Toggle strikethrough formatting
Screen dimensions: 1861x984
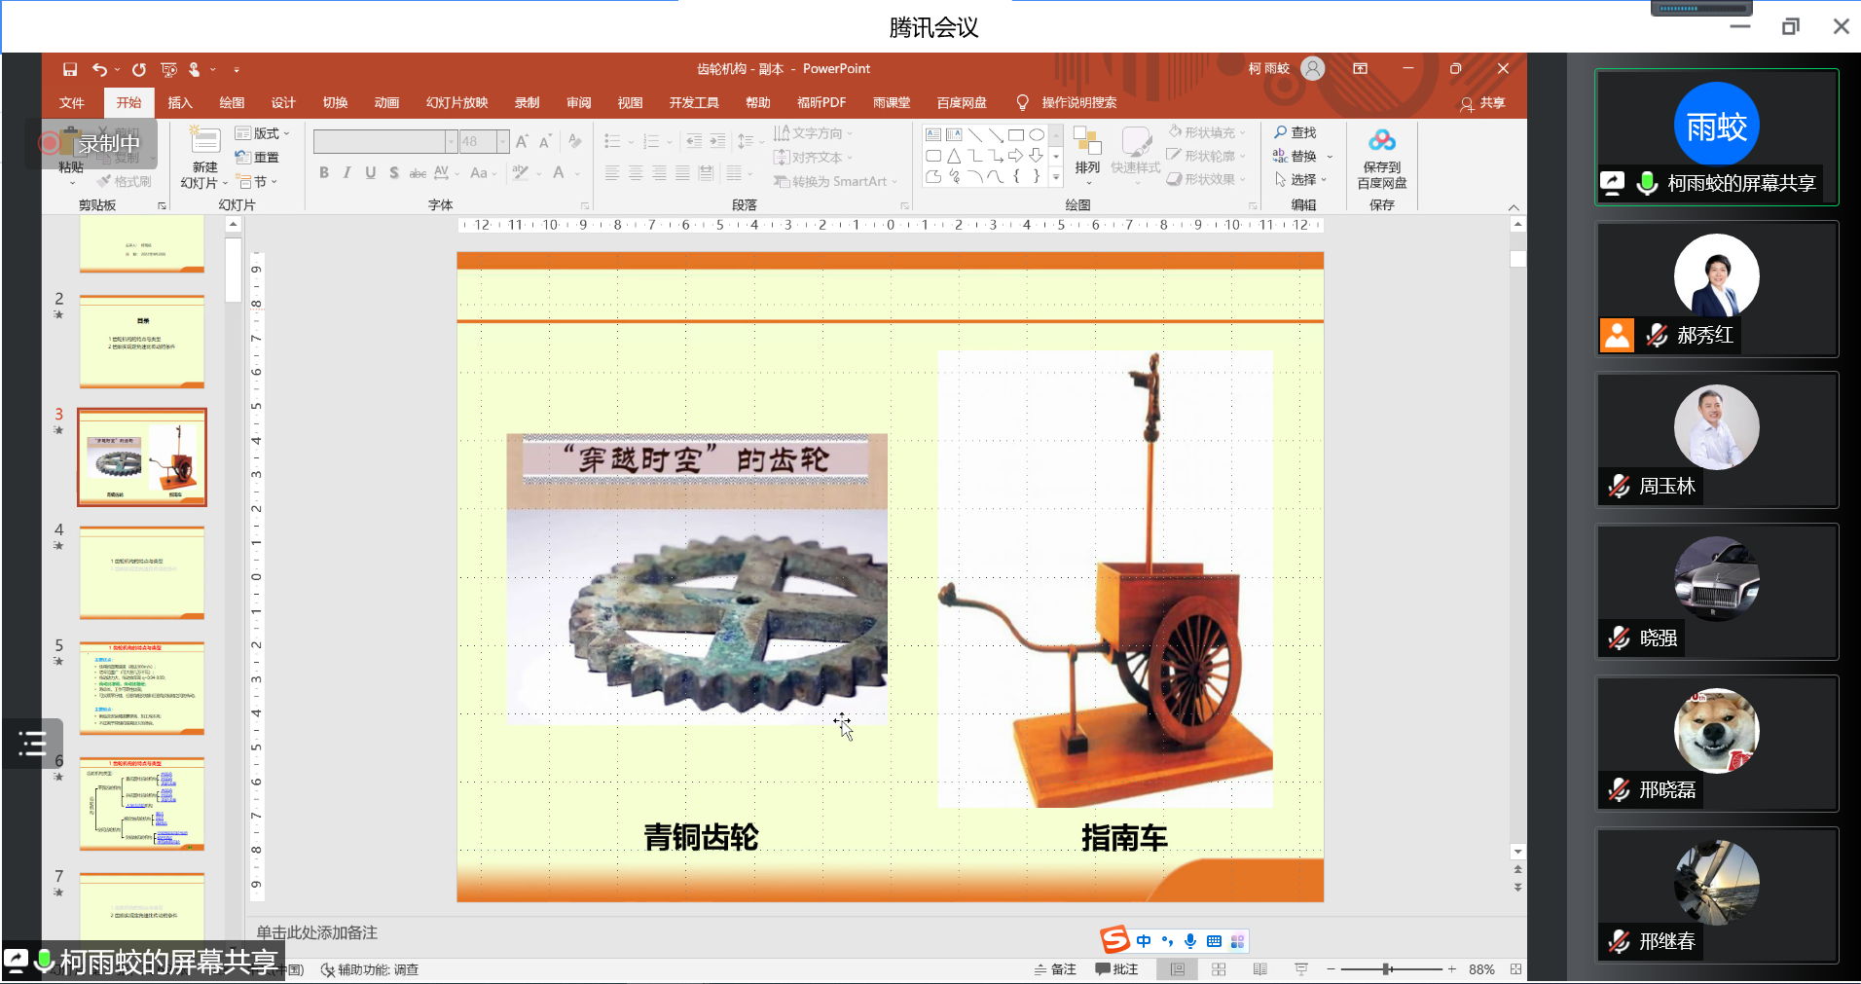[x=418, y=172]
